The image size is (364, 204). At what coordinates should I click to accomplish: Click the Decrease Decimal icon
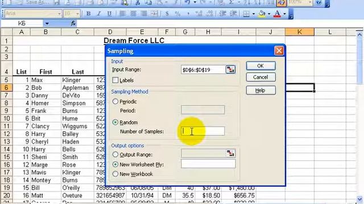point(210,14)
